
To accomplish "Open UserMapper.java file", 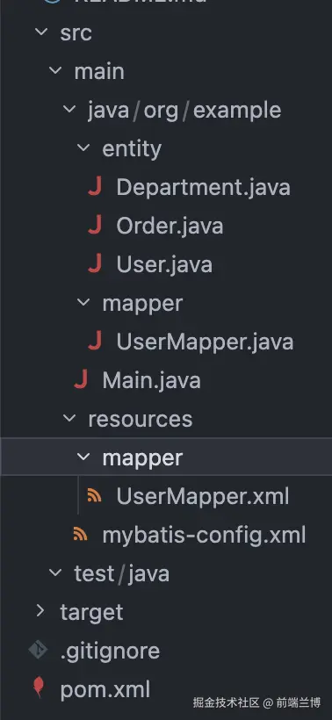I will click(205, 342).
